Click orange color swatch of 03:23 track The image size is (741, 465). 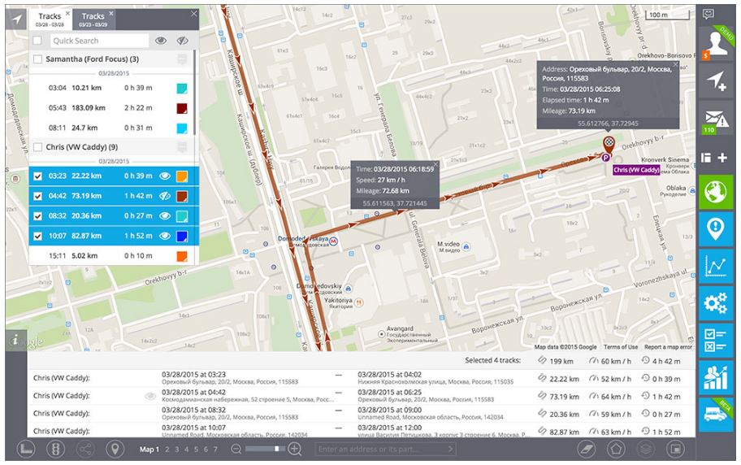click(182, 176)
